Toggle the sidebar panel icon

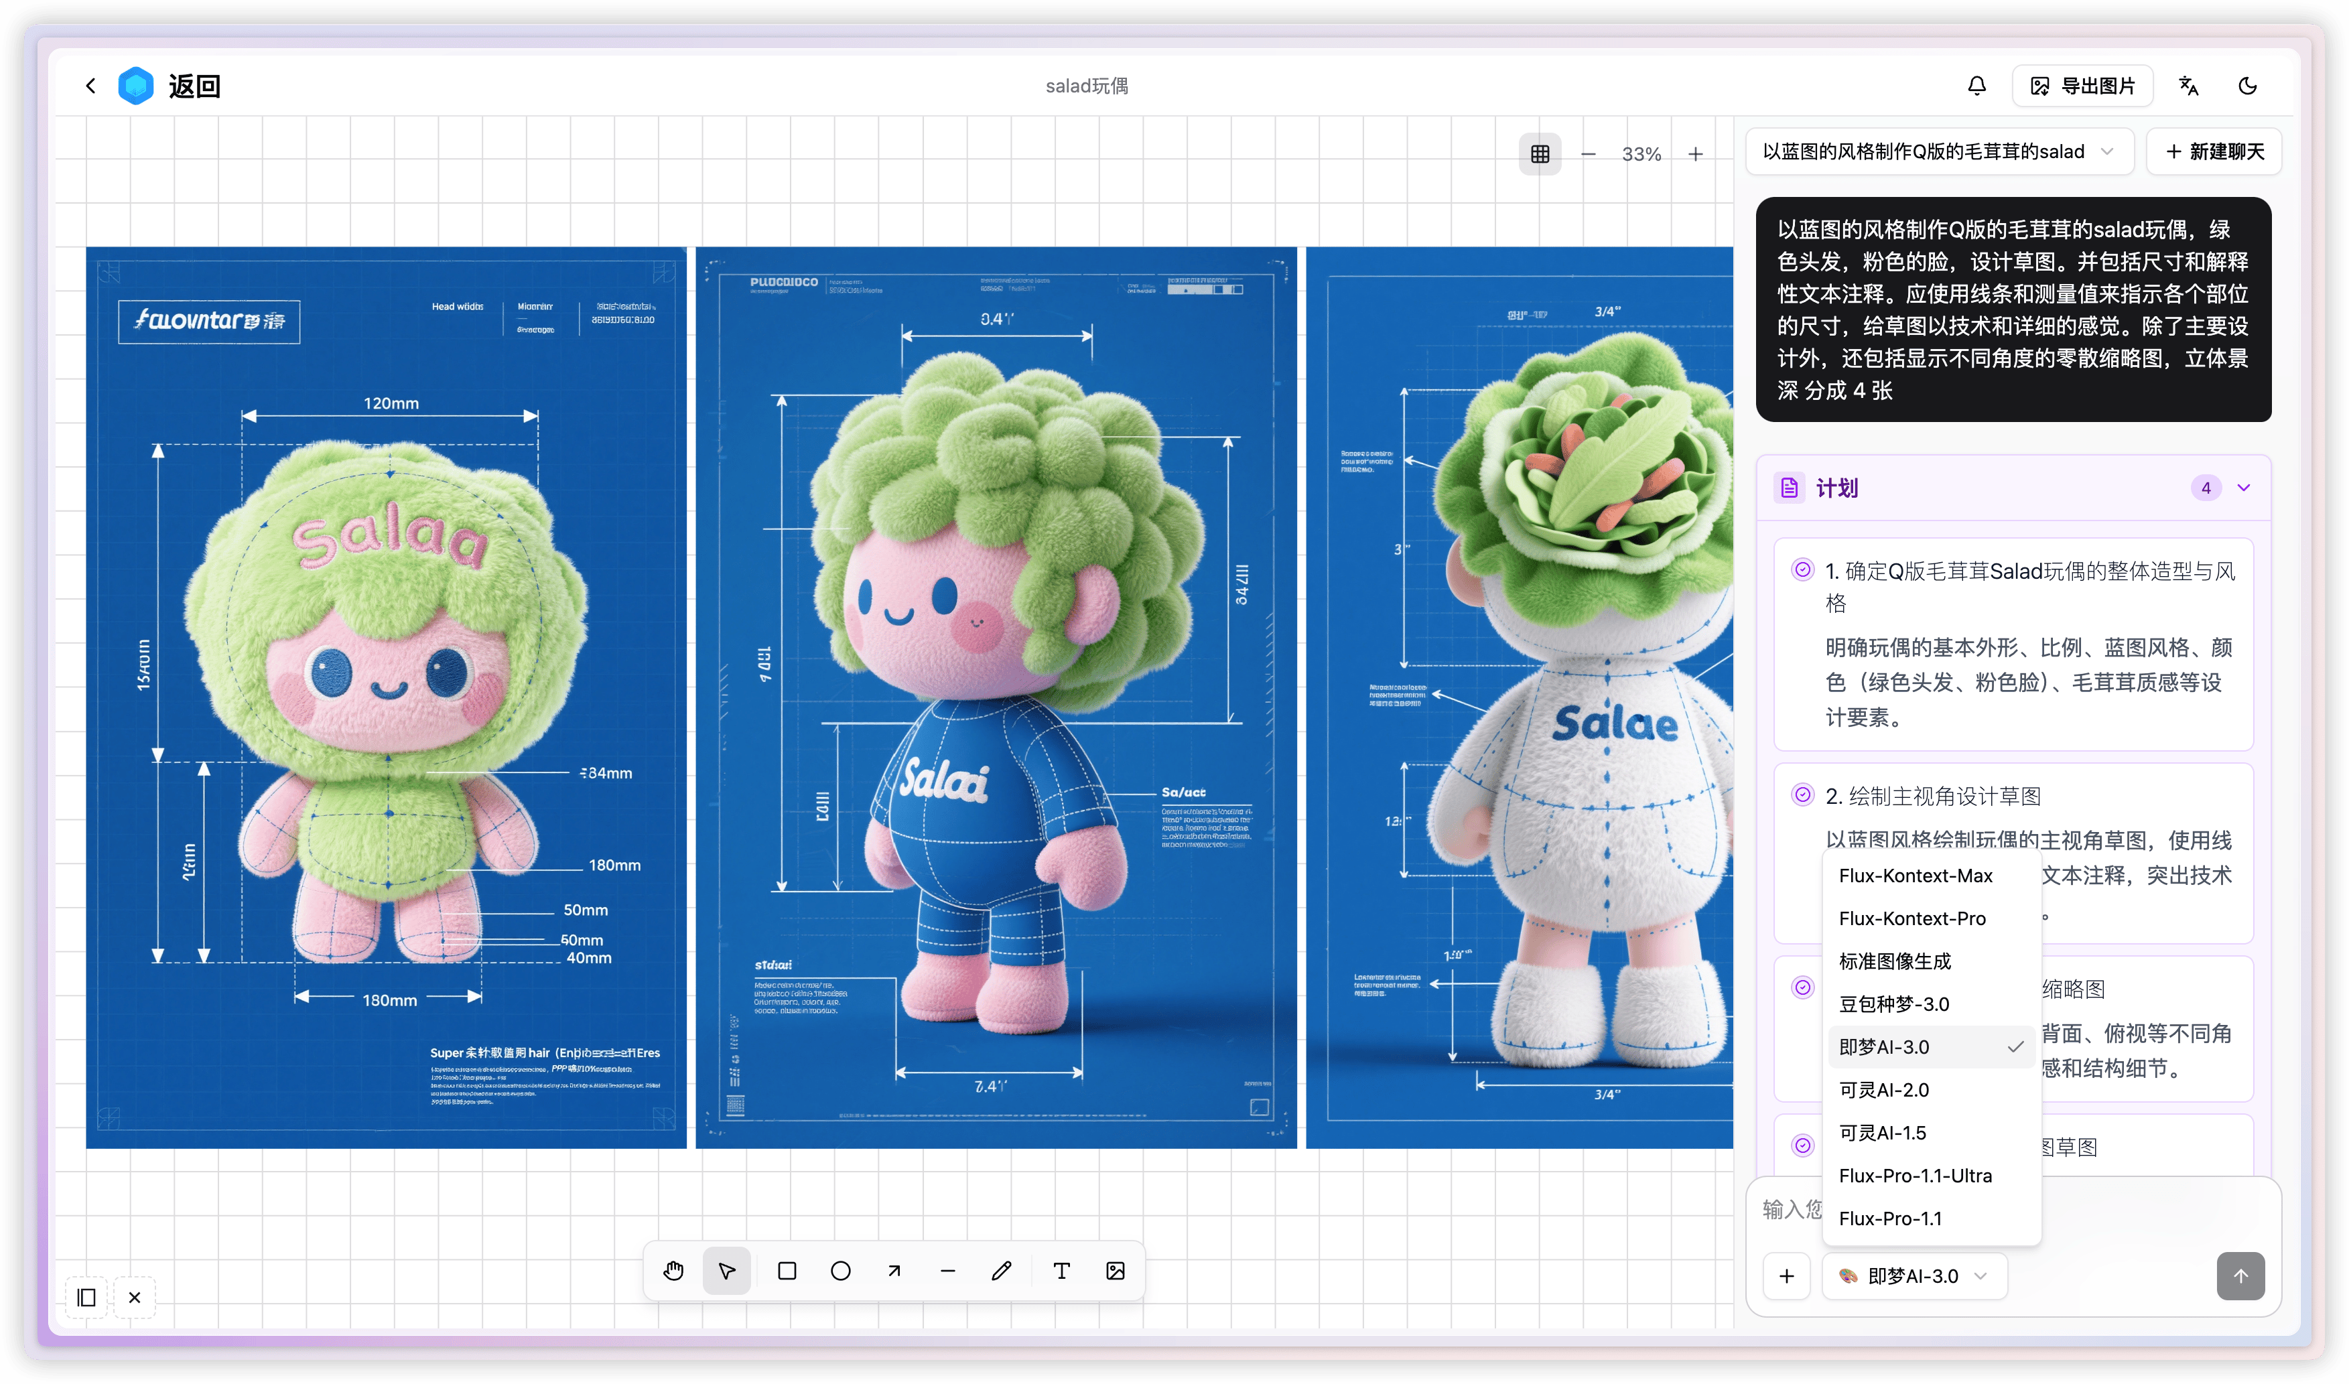tap(86, 1298)
